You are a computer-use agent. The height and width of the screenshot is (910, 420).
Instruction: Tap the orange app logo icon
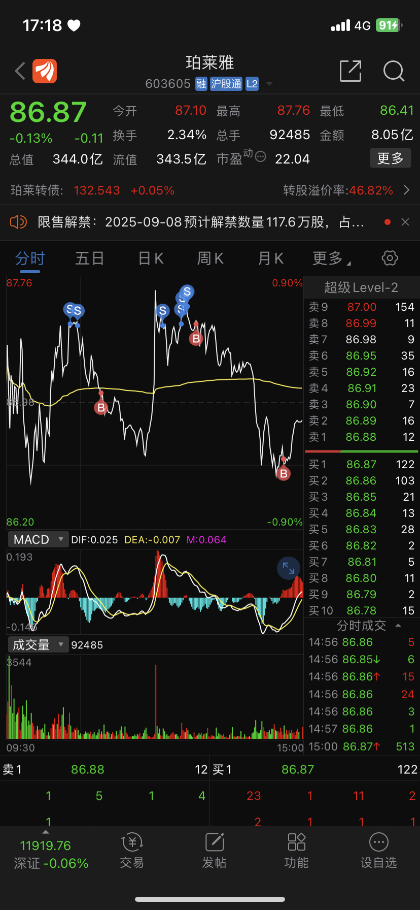coord(45,71)
